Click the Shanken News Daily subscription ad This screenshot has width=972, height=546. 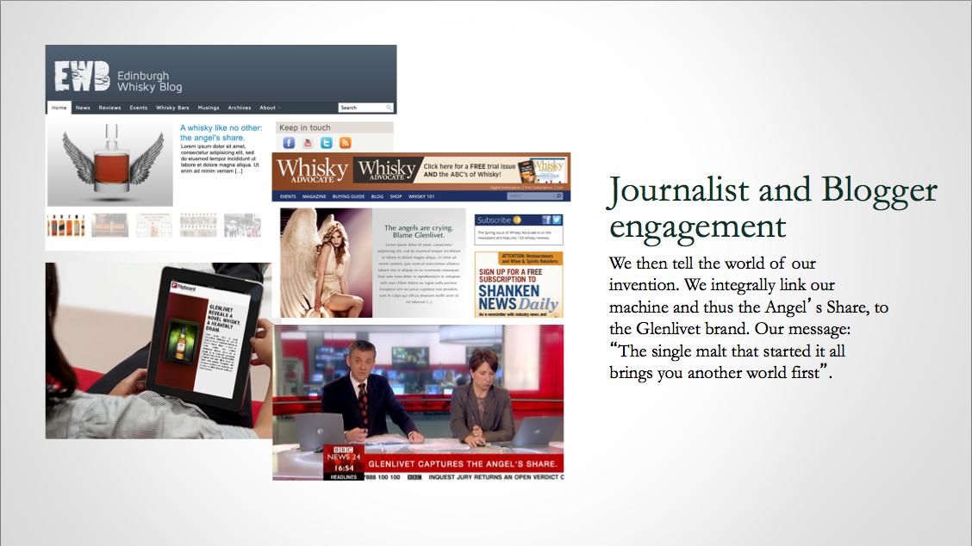[x=519, y=284]
